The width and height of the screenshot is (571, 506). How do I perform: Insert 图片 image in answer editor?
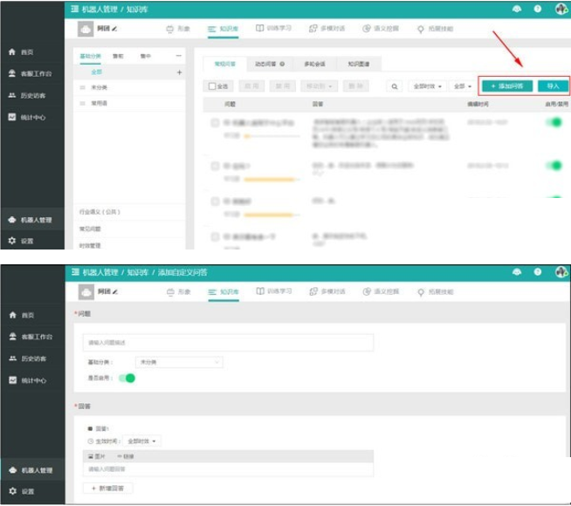(x=97, y=456)
